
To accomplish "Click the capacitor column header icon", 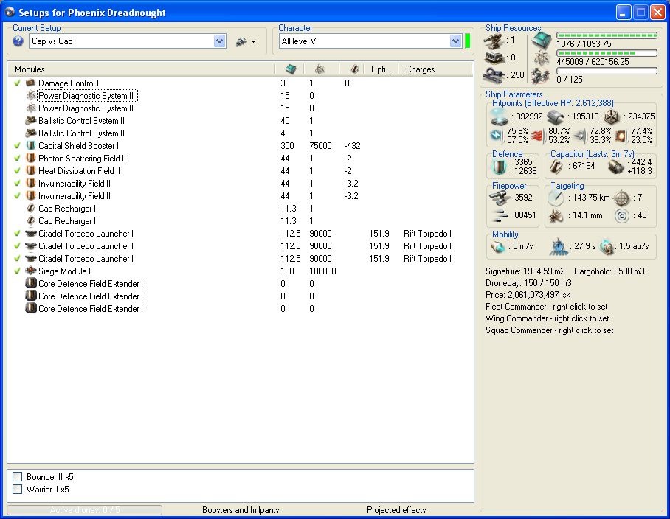I will point(354,69).
